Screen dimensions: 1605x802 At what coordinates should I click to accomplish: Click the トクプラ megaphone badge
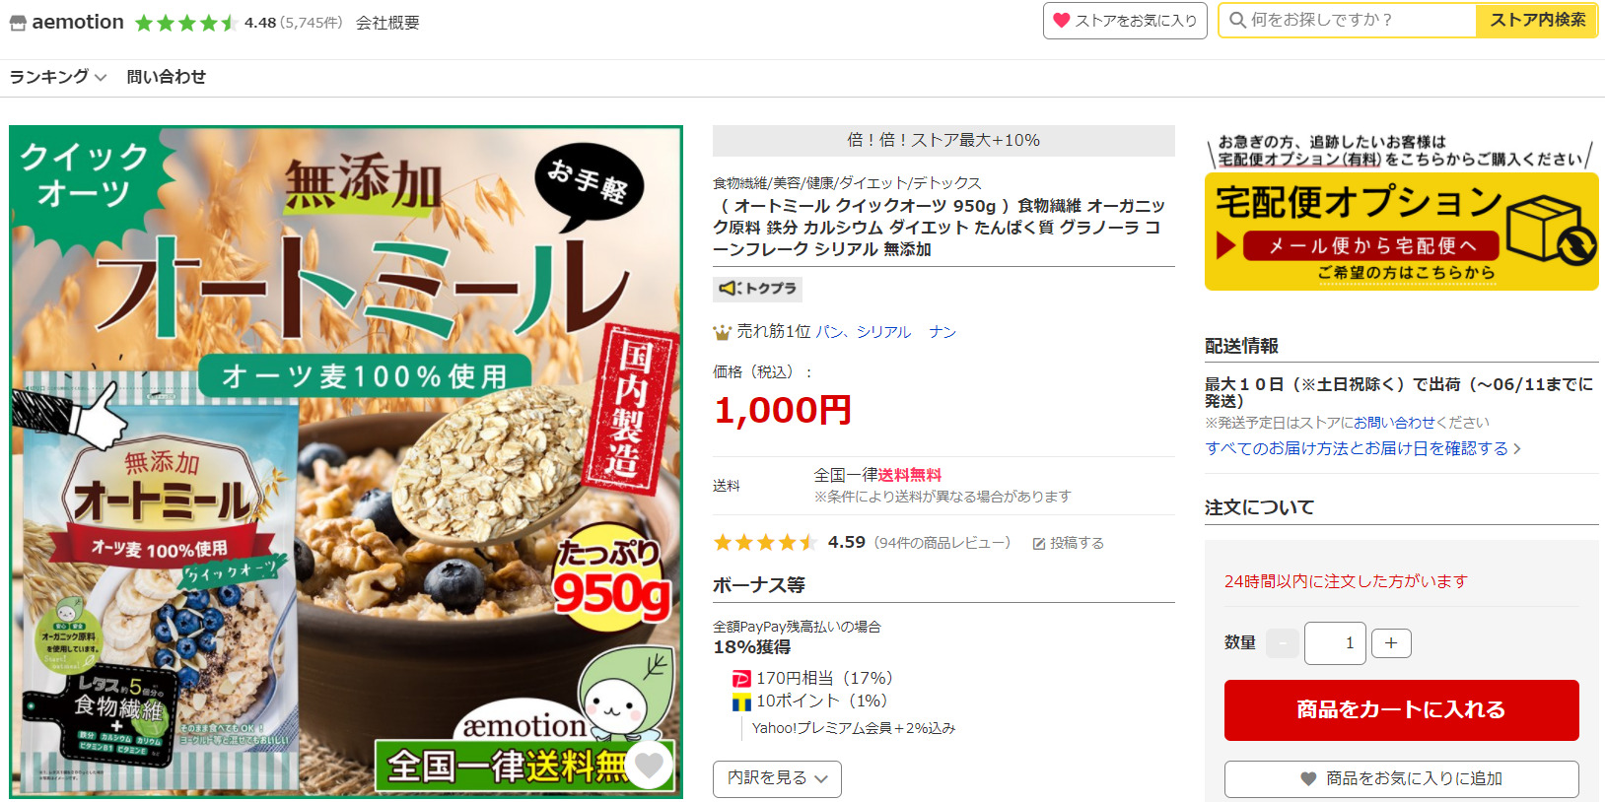(757, 289)
